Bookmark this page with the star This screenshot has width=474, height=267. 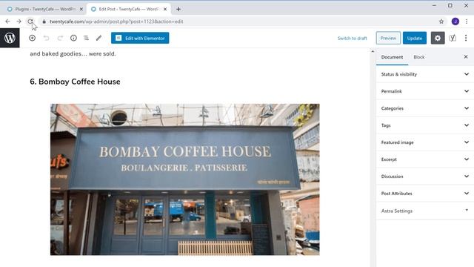coord(441,22)
